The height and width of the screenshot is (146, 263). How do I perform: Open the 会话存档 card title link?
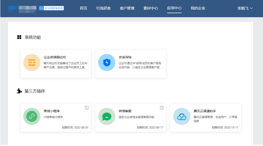click(125, 57)
